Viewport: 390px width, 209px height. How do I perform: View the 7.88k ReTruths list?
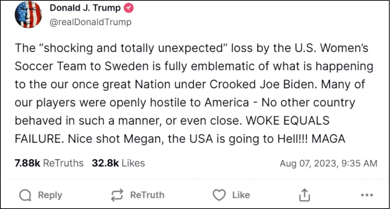coord(49,163)
